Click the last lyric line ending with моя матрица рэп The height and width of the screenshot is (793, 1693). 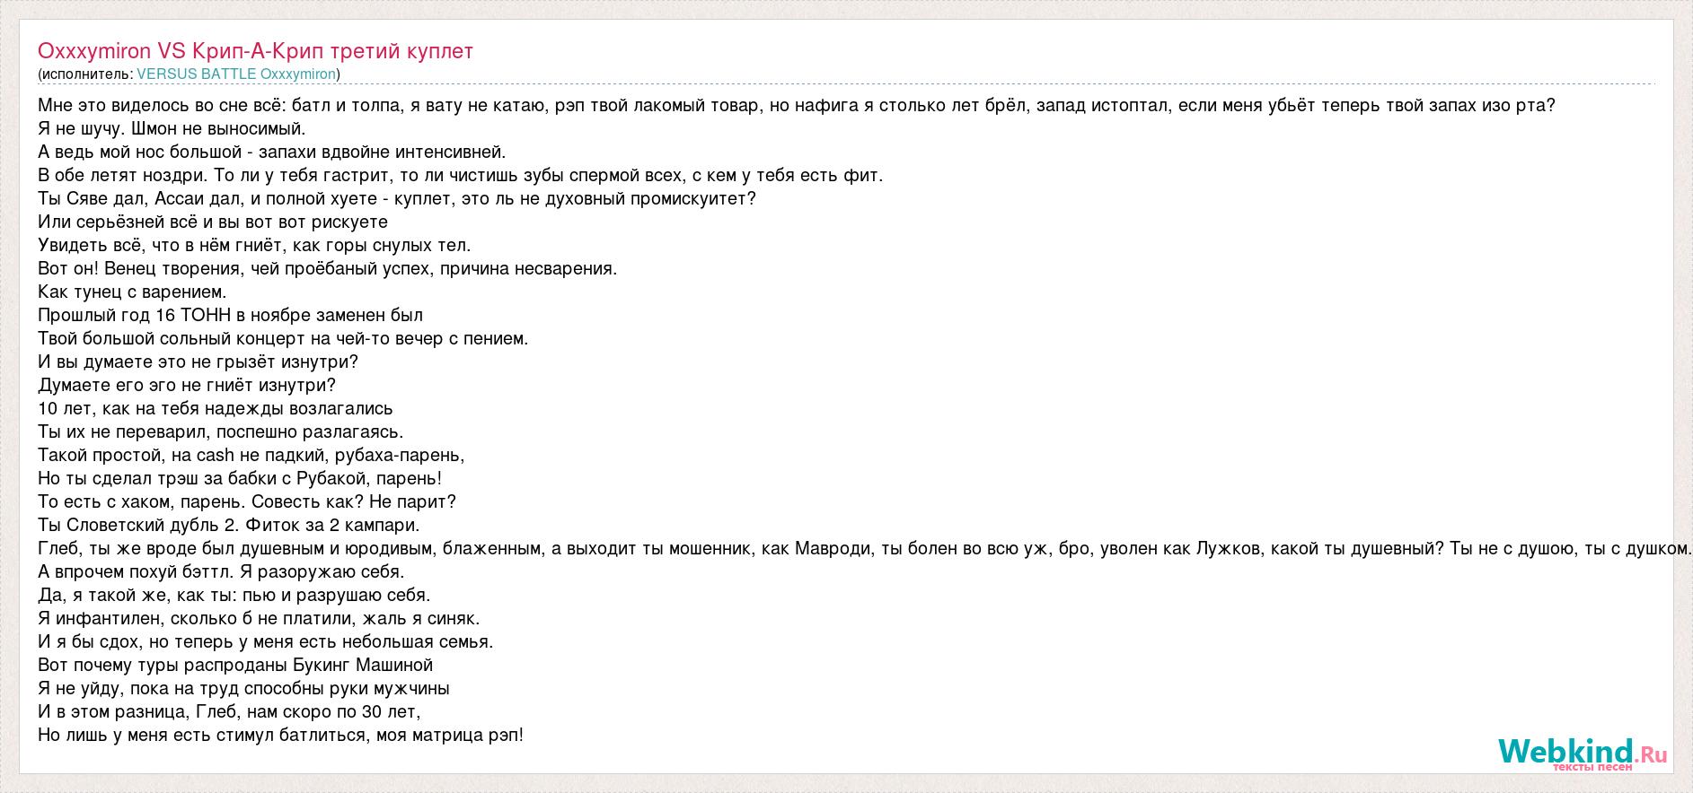pos(280,735)
